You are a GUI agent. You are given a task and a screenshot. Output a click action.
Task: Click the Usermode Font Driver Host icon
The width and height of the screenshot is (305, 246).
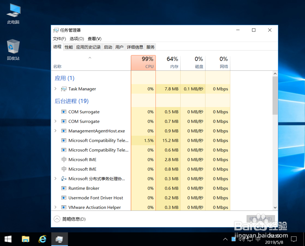point(64,198)
